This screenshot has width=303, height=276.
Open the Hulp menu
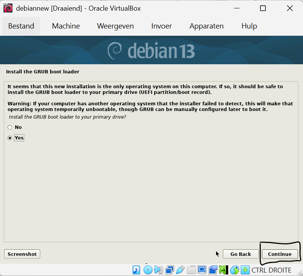tap(249, 26)
